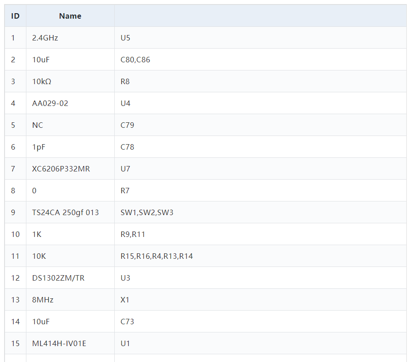Click ID cell number 7
Screen dimensions: 410x362
(15, 169)
